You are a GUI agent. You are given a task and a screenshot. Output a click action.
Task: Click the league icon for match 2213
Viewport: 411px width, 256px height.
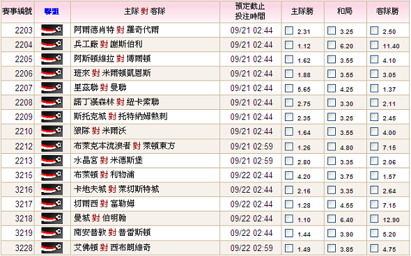[52, 161]
